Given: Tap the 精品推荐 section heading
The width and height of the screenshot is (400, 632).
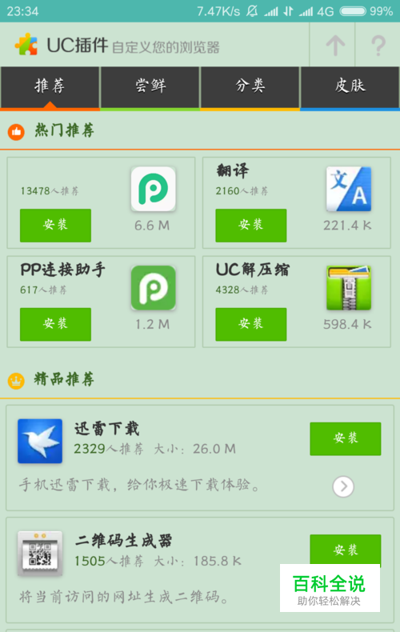Looking at the screenshot, I should 64,379.
